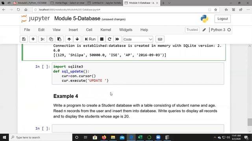Viewport: 252px width, 141px height.
Task: Go to browser home page
Action: pyautogui.click(x=26, y=9)
